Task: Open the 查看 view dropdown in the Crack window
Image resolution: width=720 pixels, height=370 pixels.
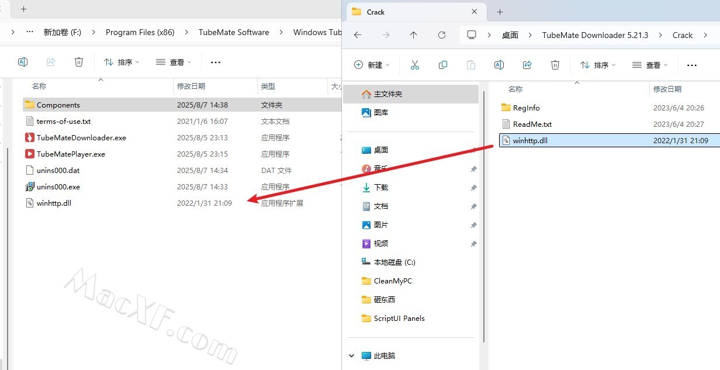Action: tap(650, 65)
